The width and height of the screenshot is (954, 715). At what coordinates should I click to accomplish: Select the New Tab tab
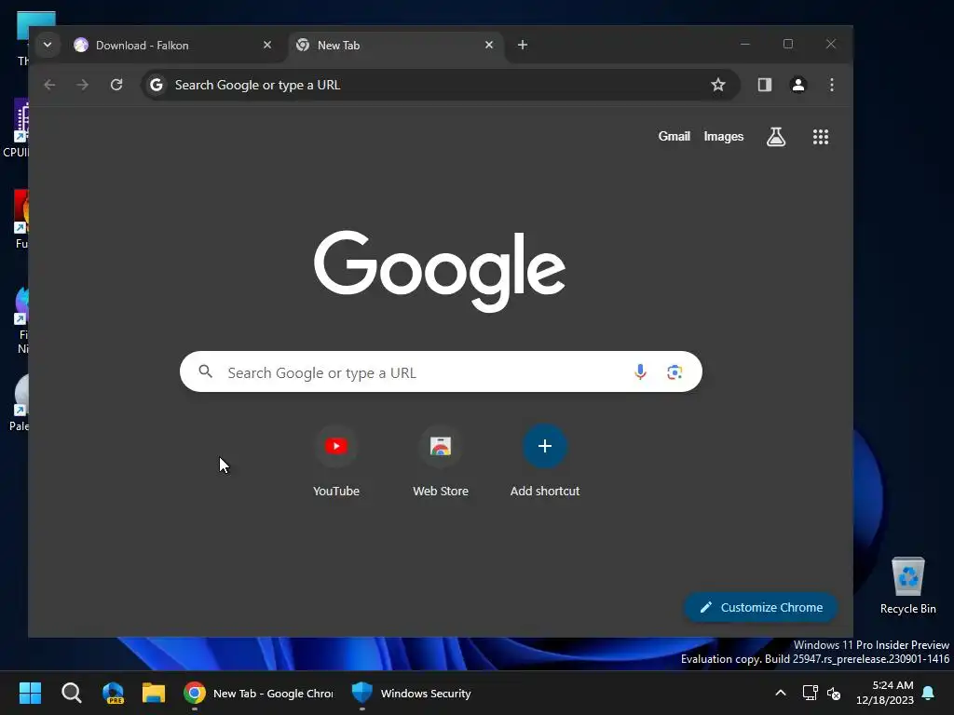pos(395,45)
